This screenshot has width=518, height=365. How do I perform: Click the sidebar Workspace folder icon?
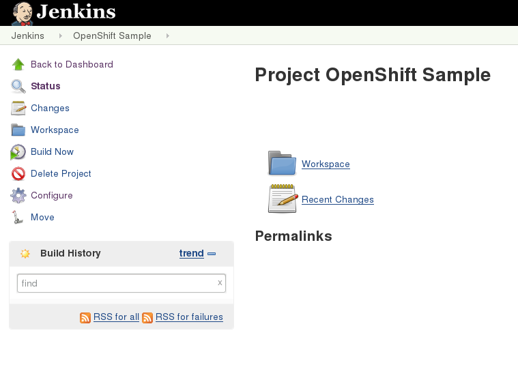click(x=18, y=130)
